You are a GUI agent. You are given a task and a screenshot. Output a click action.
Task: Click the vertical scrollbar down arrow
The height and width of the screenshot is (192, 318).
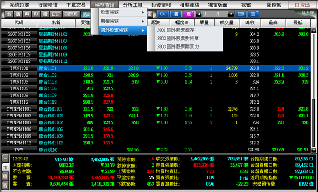point(314,150)
